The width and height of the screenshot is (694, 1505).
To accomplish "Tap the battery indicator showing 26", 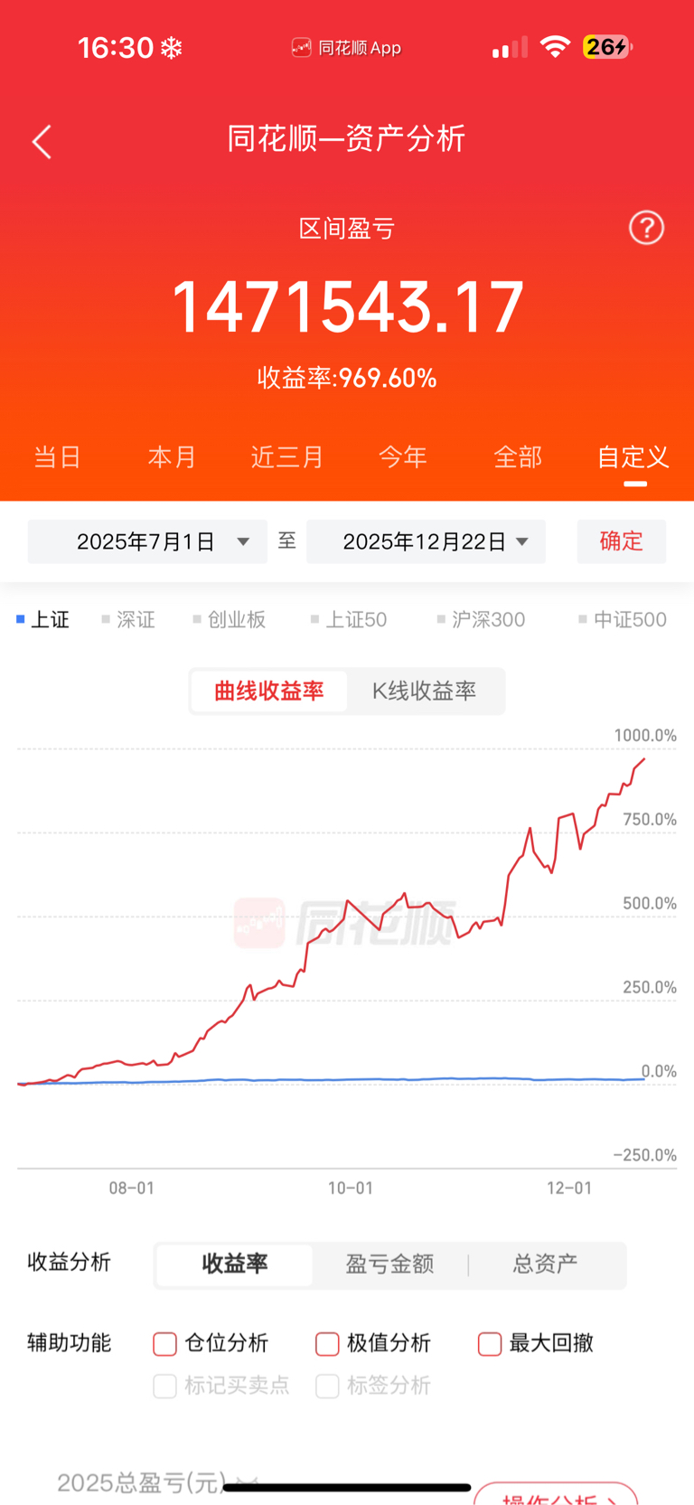I will 607,47.
